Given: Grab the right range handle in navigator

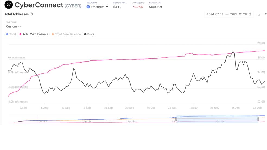Looking at the screenshot, I should pos(258,119).
